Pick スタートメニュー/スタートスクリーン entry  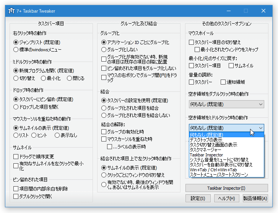(x=226, y=175)
